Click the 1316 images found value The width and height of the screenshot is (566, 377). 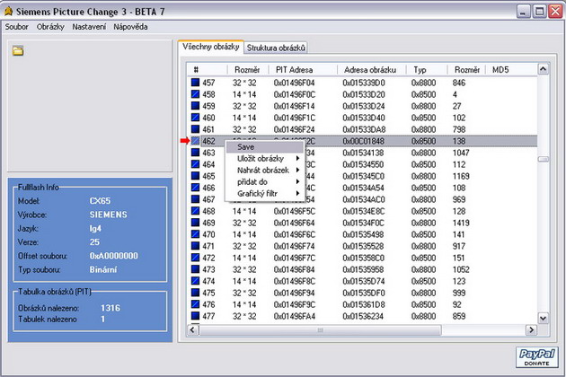(111, 308)
